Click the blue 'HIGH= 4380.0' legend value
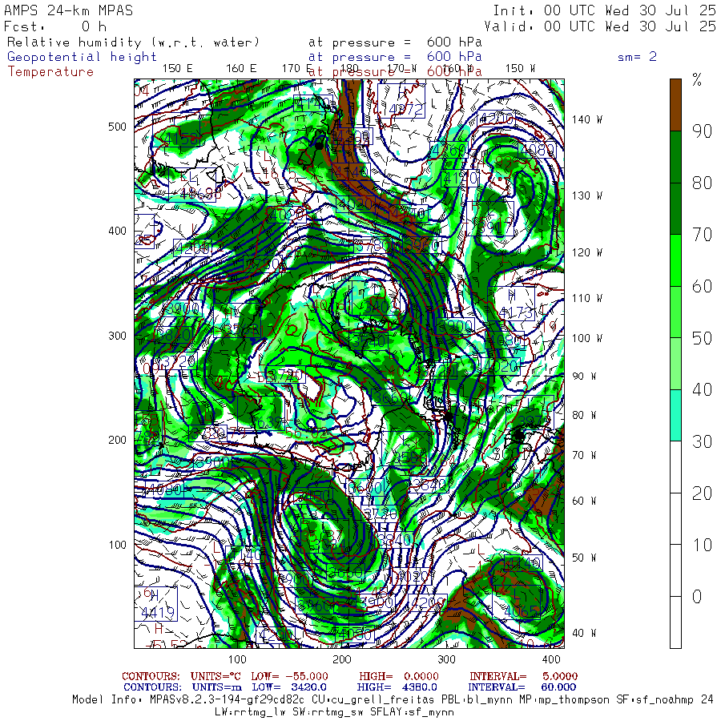721x721 pixels. coord(397,687)
